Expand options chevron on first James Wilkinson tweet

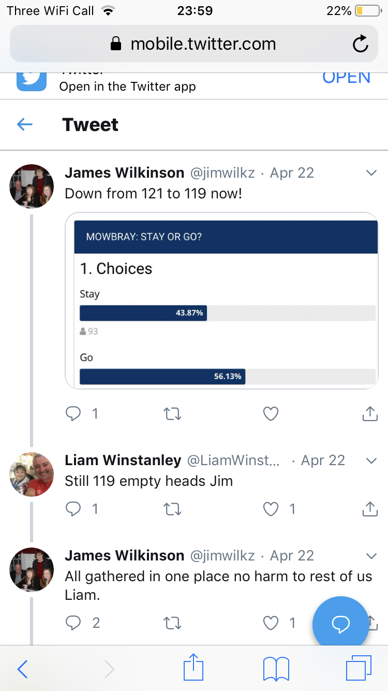tap(371, 173)
